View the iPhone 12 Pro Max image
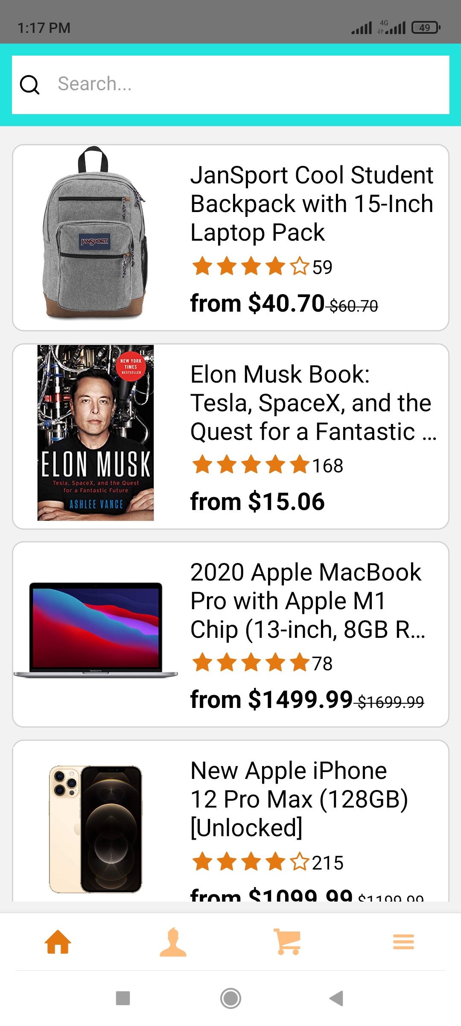461x1026 pixels. click(96, 829)
